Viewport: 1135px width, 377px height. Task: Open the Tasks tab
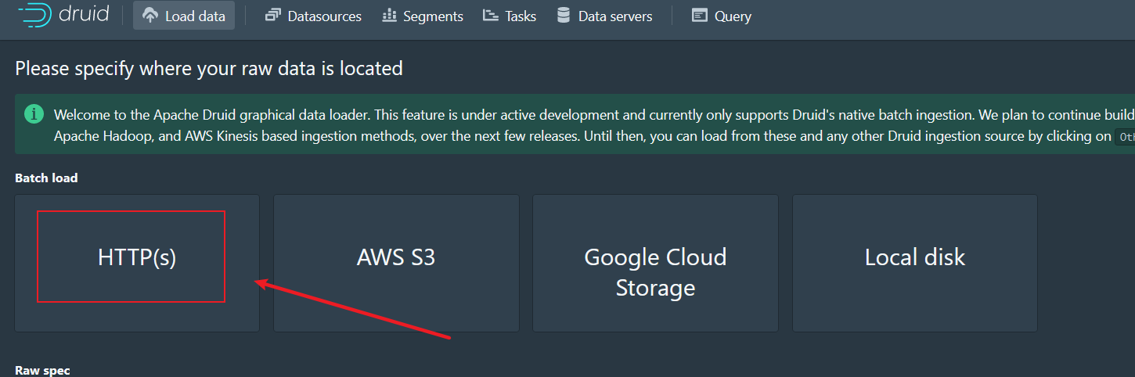coord(510,16)
